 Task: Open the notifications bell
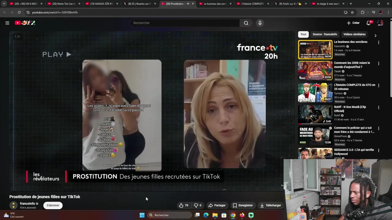coord(369,23)
